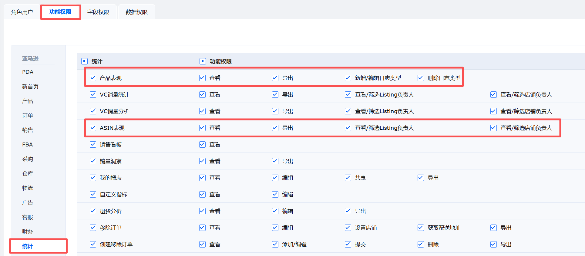Uncheck 删除日志类型 permission checkbox

point(421,78)
